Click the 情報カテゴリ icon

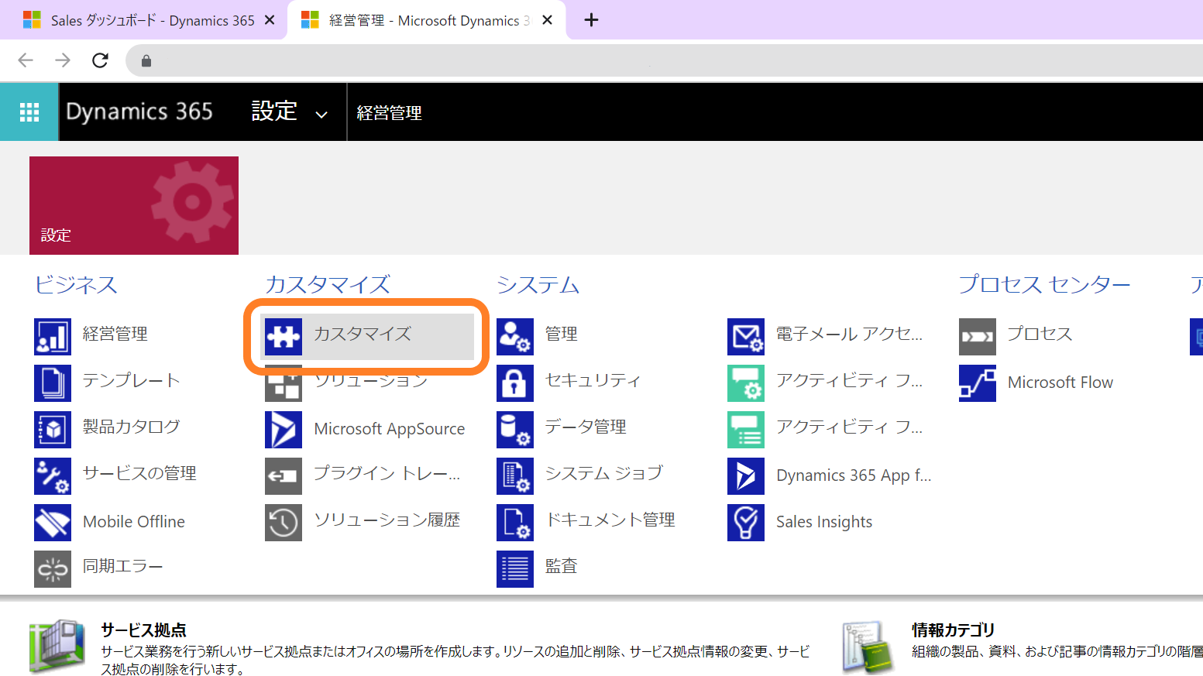[868, 646]
